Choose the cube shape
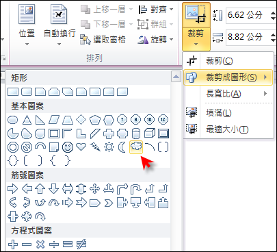This screenshot has height=252, width=277. pos(150,134)
